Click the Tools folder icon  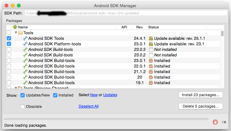(20, 33)
